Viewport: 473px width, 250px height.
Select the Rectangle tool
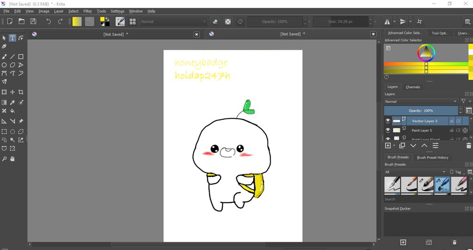coord(21,56)
